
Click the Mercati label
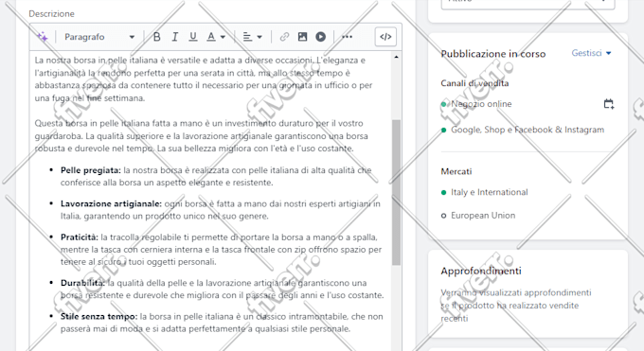[x=456, y=171]
